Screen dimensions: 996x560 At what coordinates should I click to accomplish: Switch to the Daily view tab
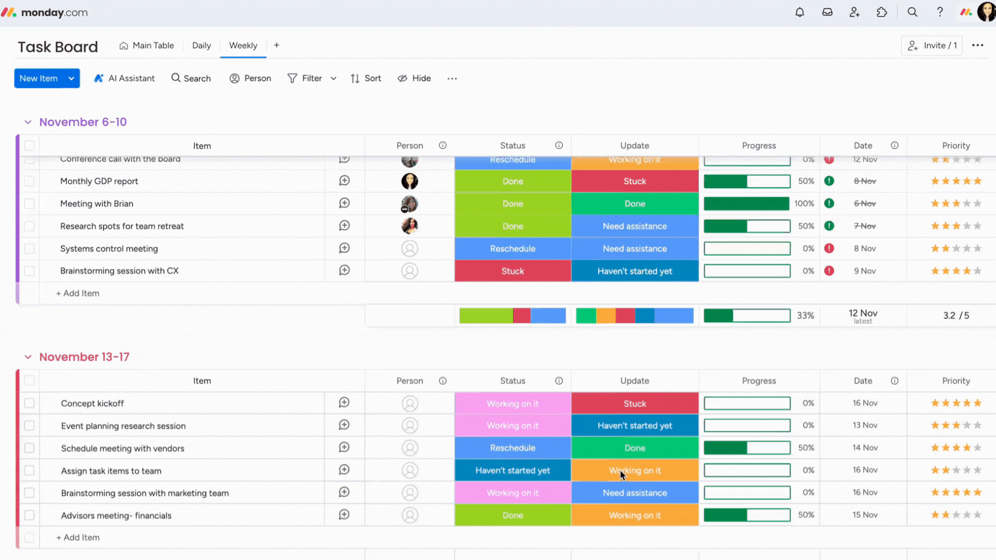coord(201,46)
